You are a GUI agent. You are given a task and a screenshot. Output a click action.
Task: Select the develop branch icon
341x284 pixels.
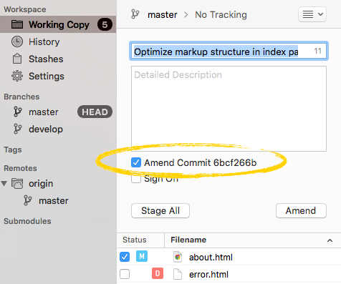[17, 129]
